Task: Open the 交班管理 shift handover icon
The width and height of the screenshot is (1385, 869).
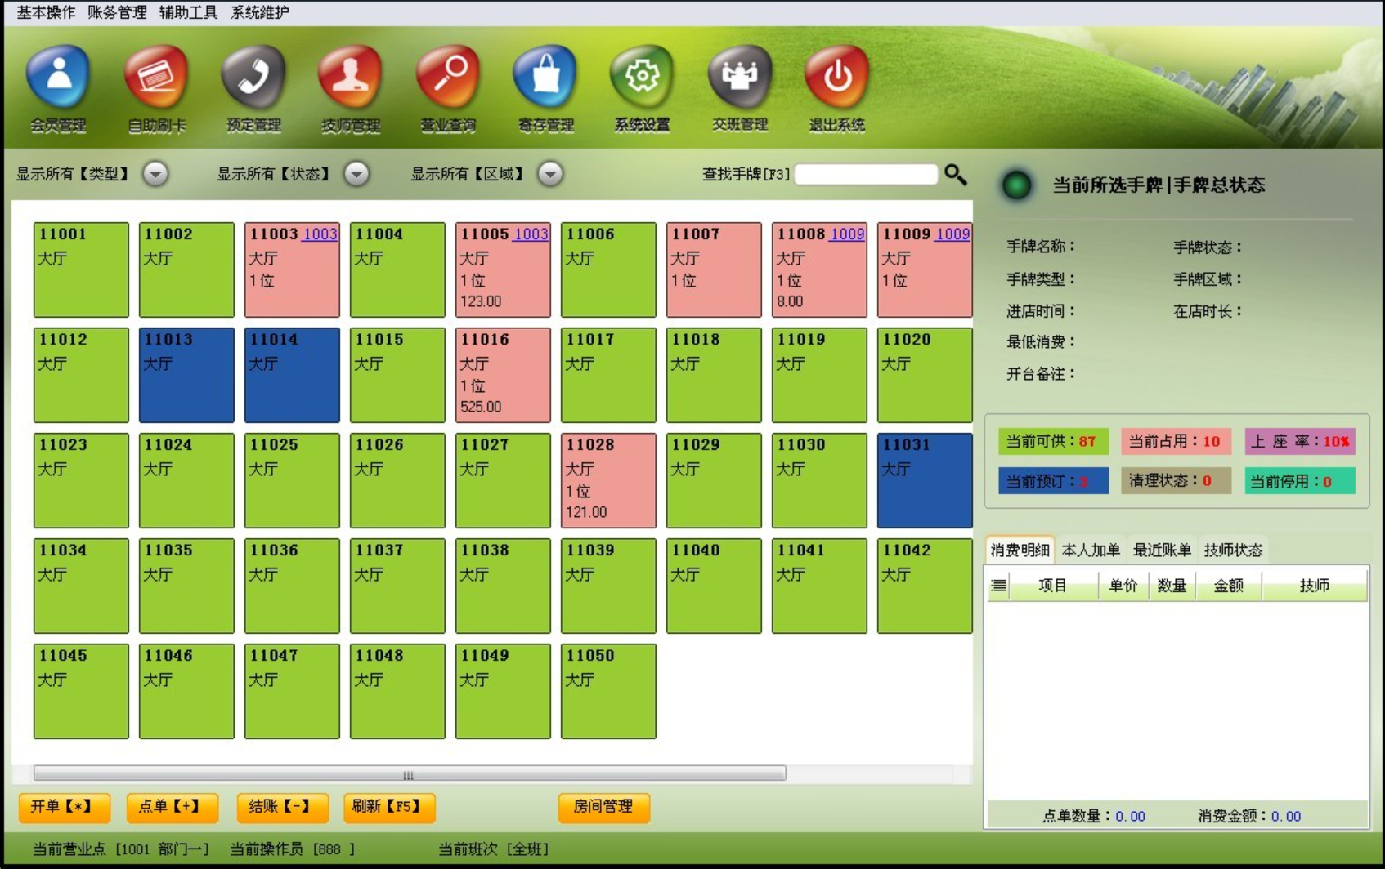Action: pos(740,78)
